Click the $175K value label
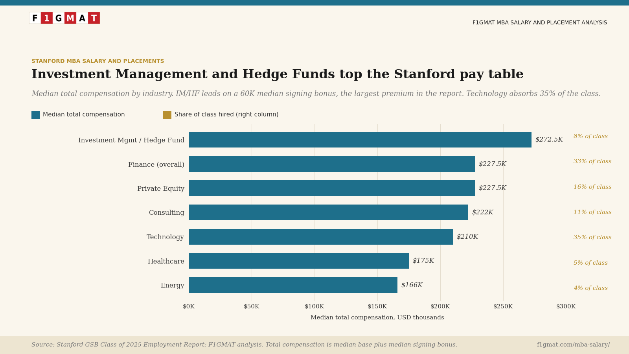The height and width of the screenshot is (354, 629). coord(423,261)
